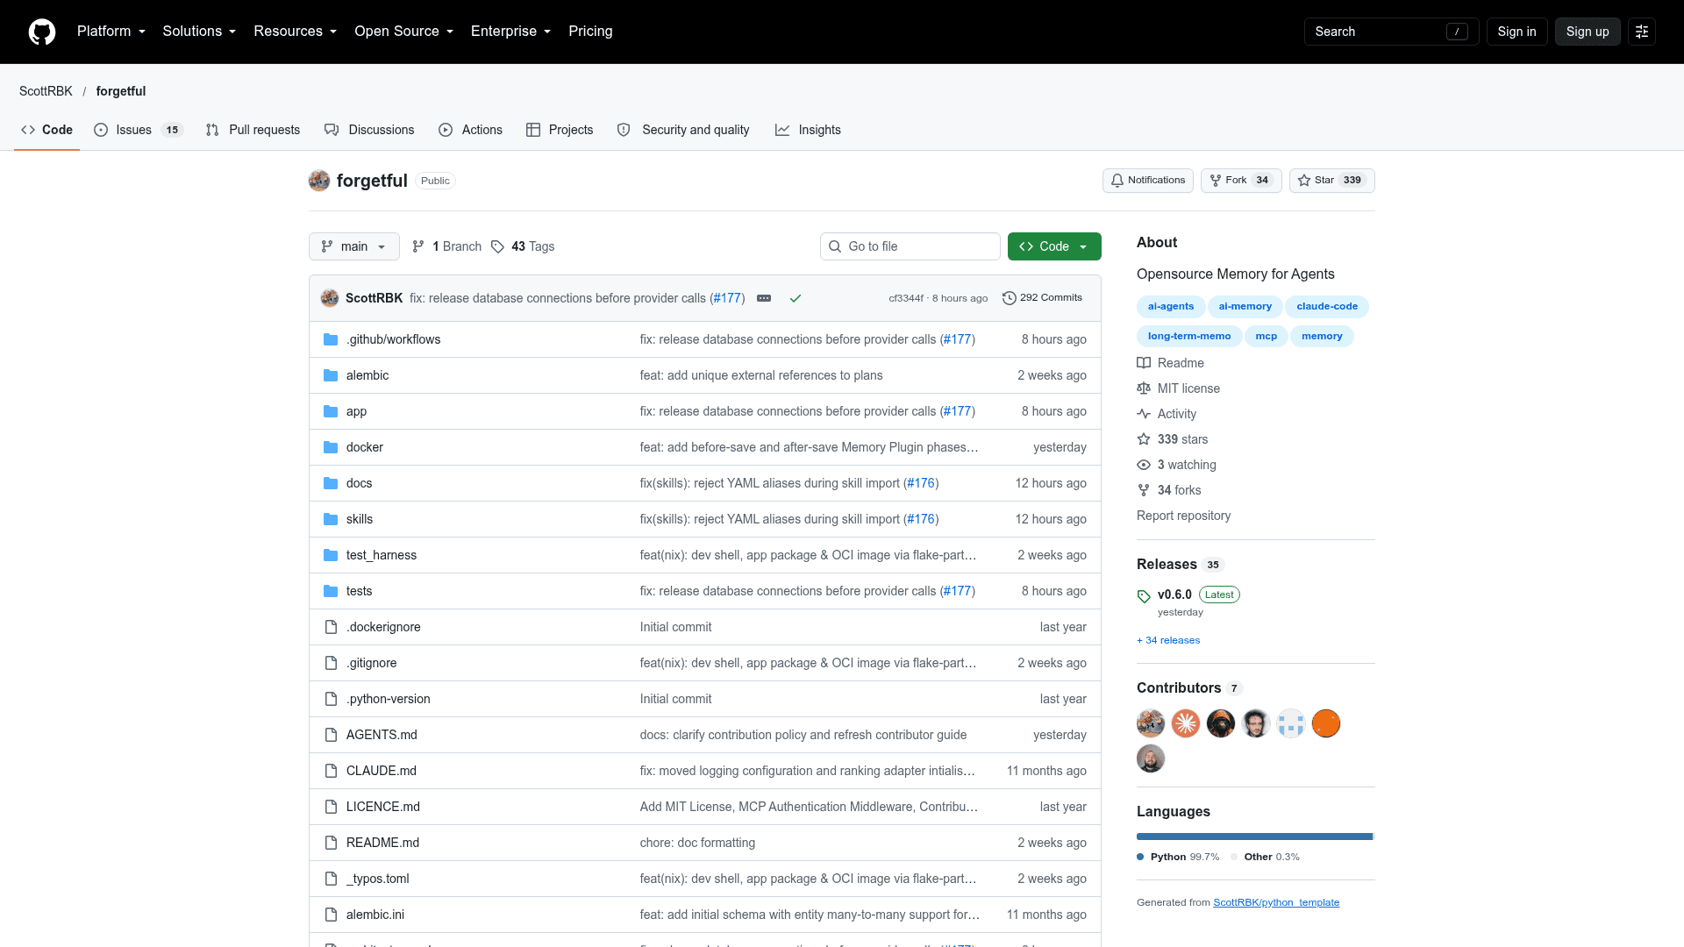Focus the header Search field
This screenshot has width=1684, height=947.
pos(1391,32)
